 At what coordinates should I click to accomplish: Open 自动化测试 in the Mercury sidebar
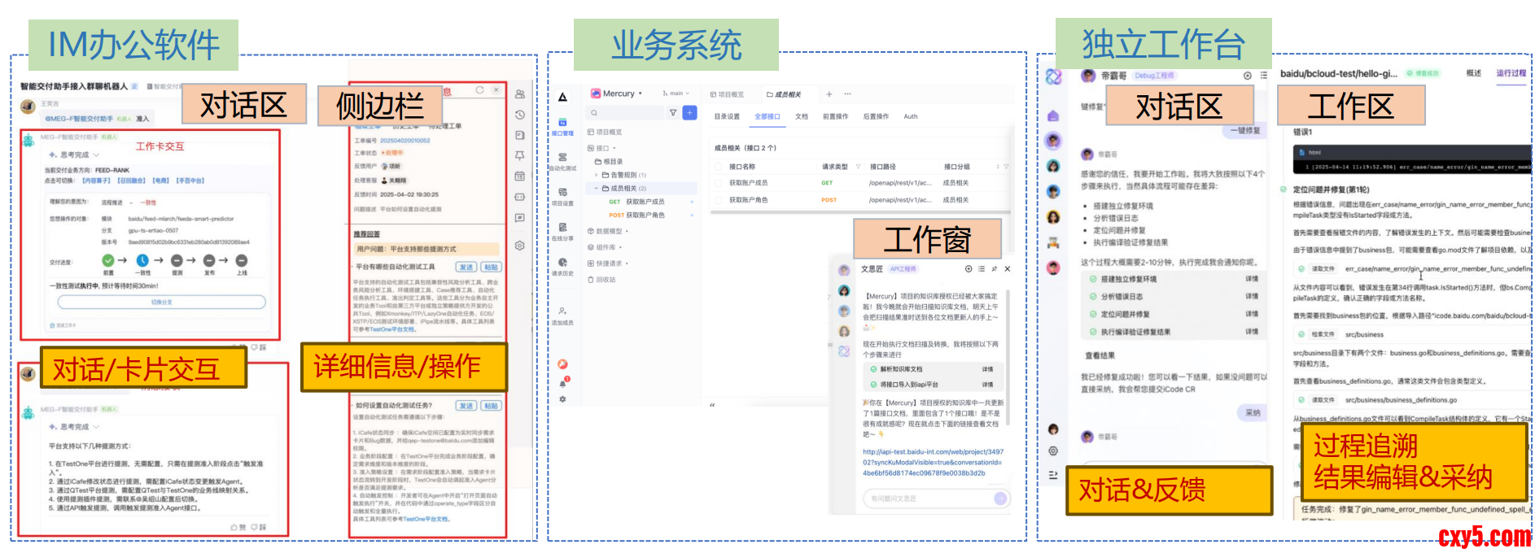pyautogui.click(x=562, y=160)
